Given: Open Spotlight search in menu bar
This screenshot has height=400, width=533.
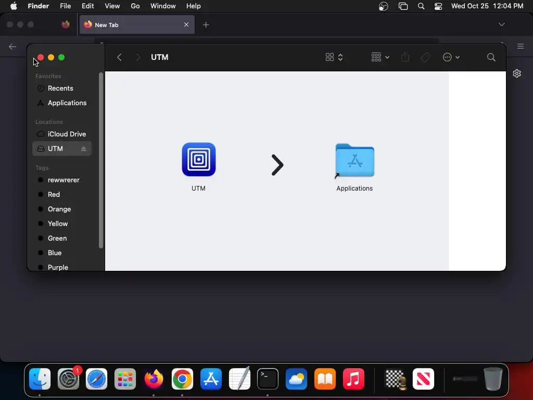Looking at the screenshot, I should click(421, 6).
